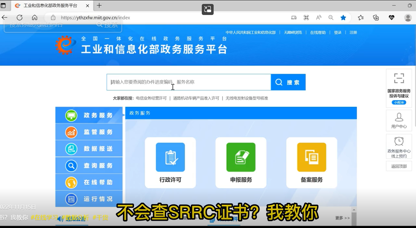This screenshot has width=416, height=228.
Task: Expand 更多 to see additional items
Action: pos(342,218)
